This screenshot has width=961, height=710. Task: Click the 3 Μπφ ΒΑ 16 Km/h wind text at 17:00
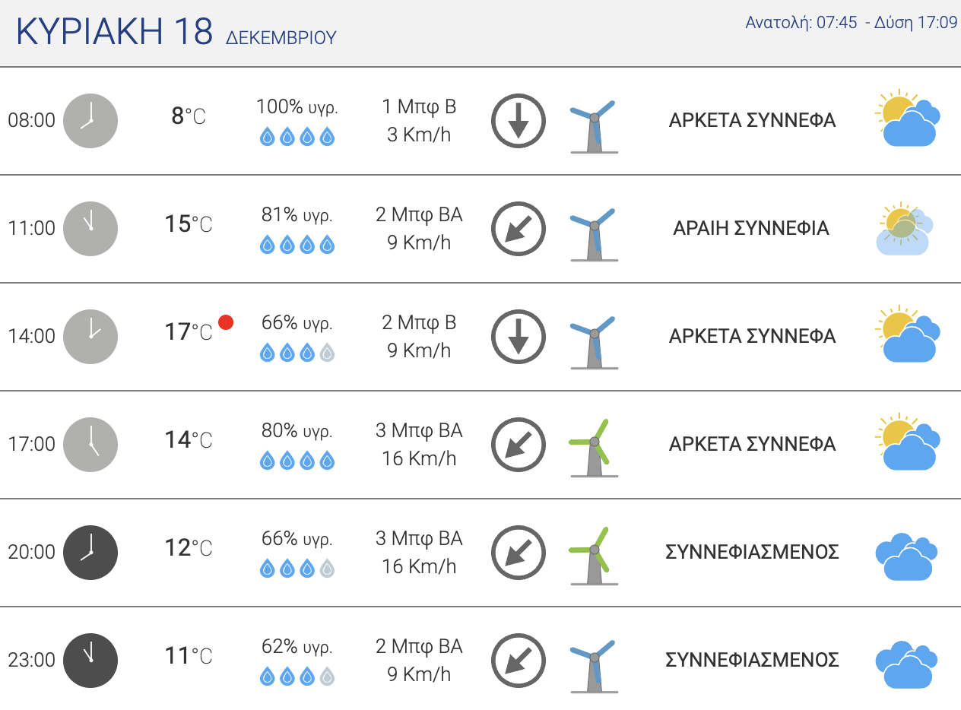tap(419, 444)
